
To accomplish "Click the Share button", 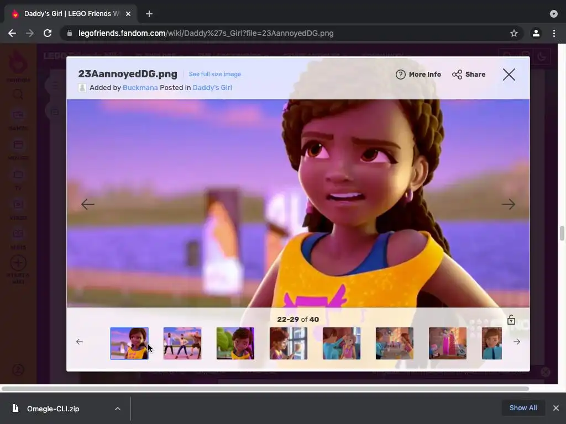I will (469, 75).
